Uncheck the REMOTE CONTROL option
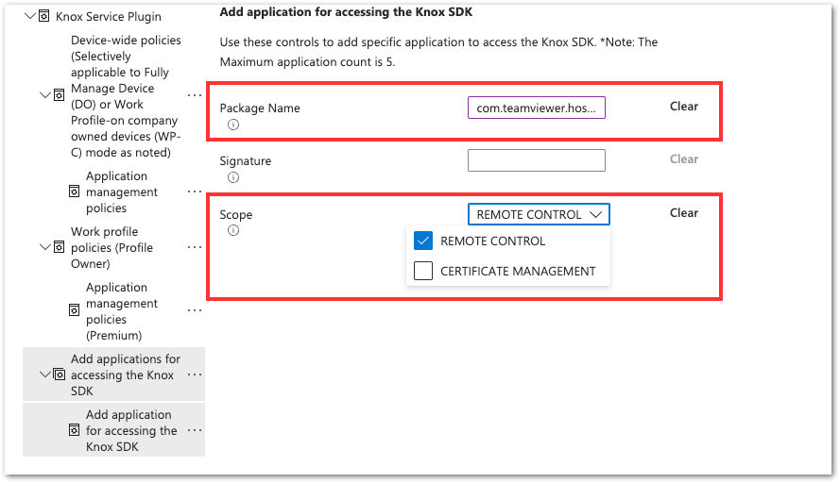This screenshot has width=840, height=483. (x=423, y=241)
